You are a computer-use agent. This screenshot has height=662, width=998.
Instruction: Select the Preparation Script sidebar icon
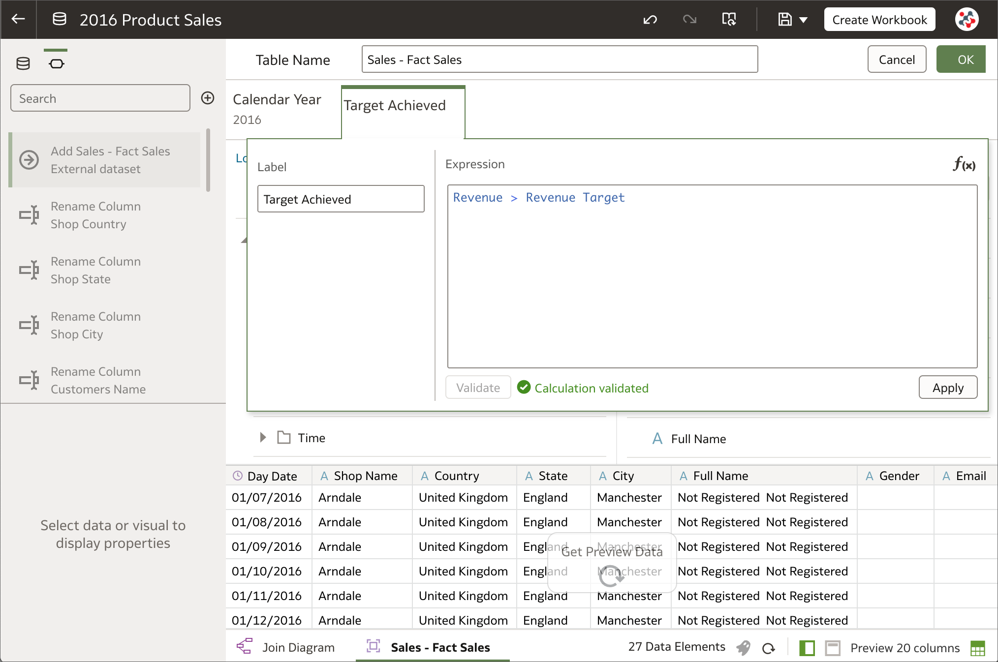point(56,63)
